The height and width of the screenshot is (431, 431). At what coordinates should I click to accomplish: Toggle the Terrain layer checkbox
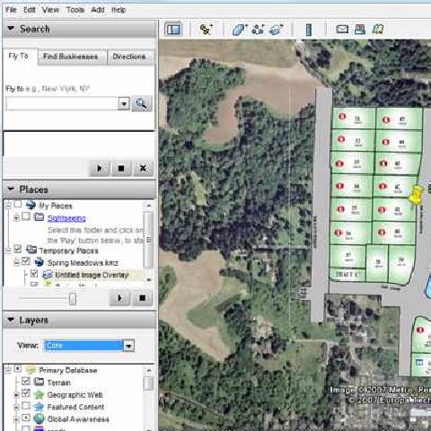pos(26,382)
